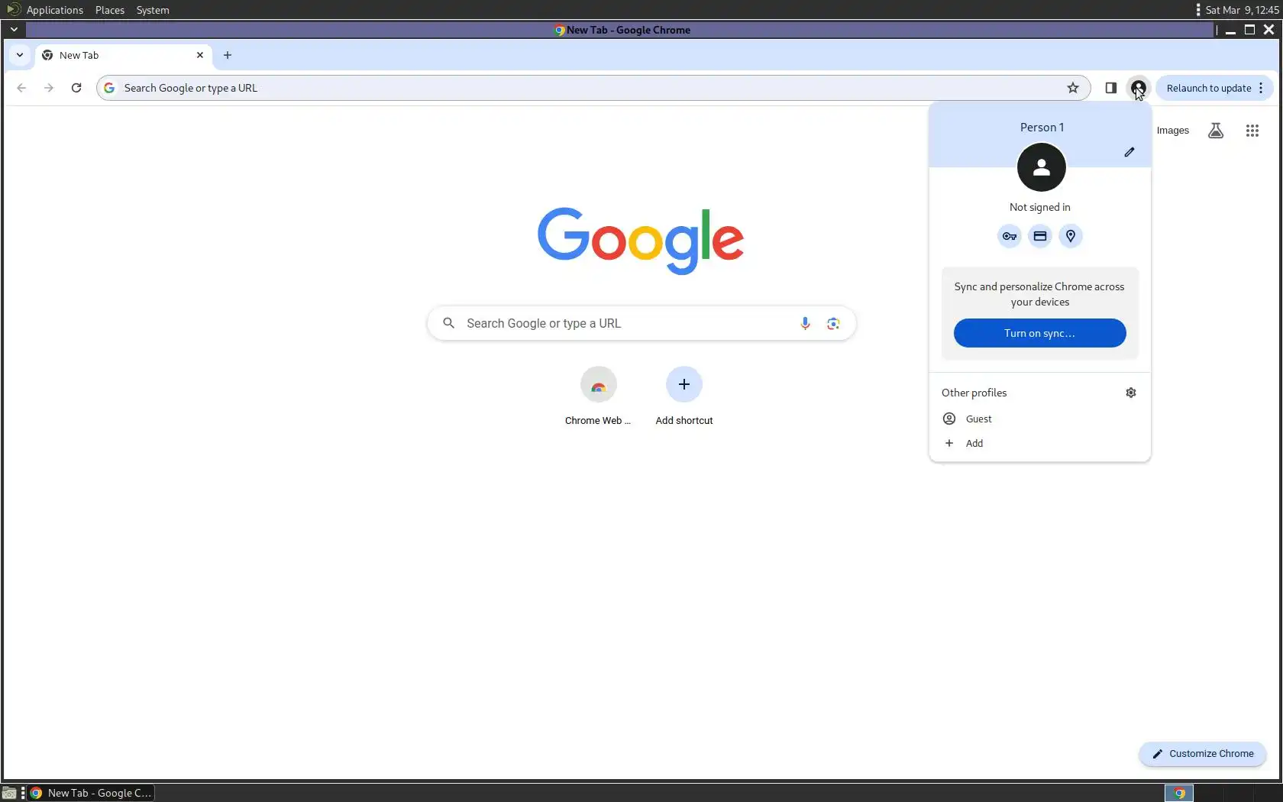Screen dimensions: 1283x802
Task: Open the System menu
Action: (153, 10)
